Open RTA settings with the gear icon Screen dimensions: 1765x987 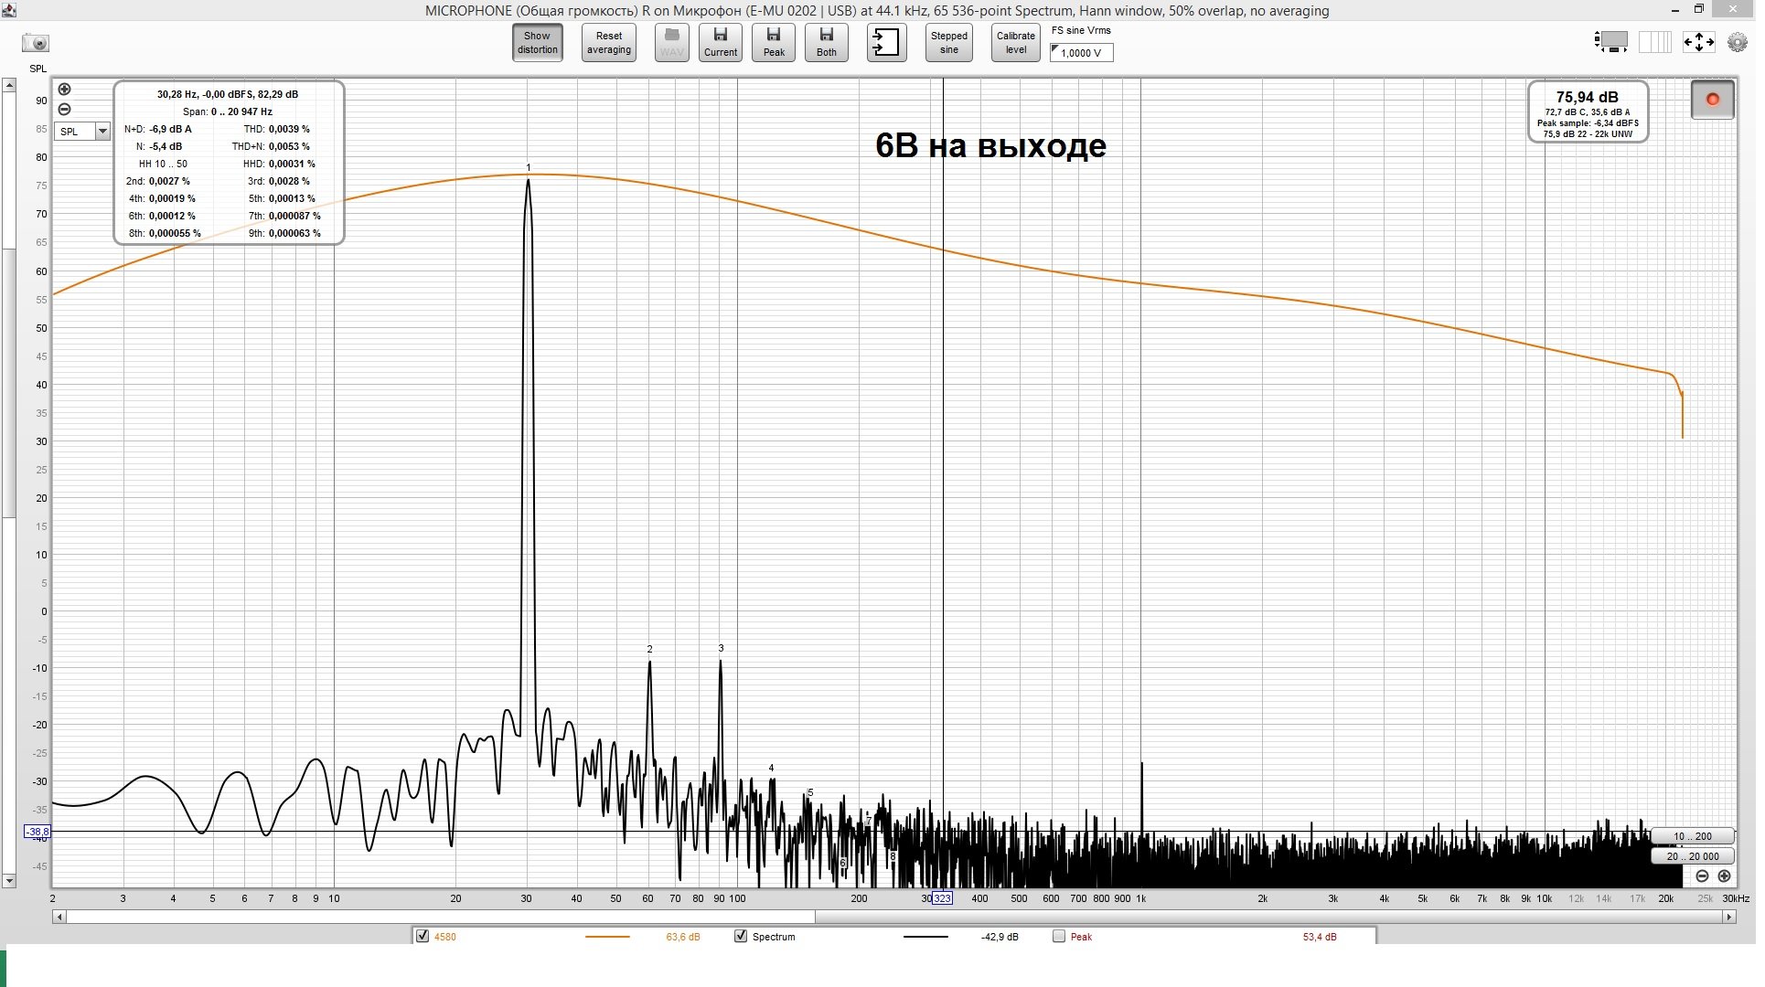[1737, 42]
